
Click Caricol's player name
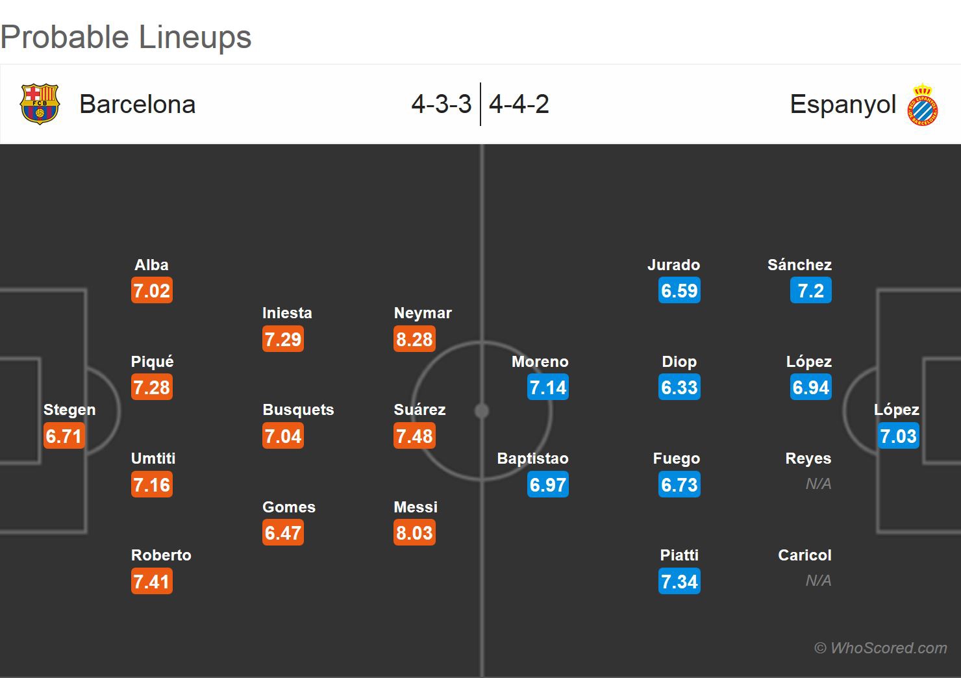[805, 555]
